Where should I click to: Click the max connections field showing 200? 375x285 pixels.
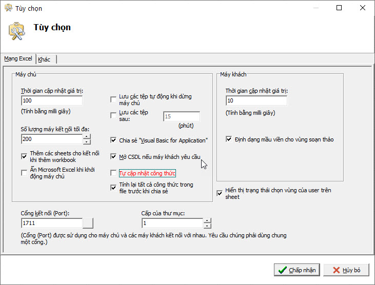52,139
